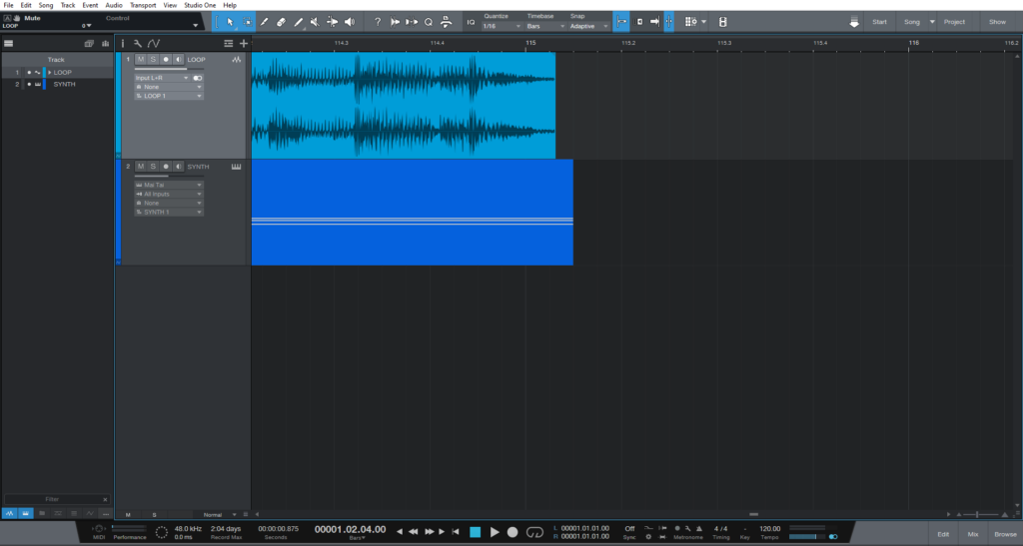Open the SYNTH 1 layer dropdown
1023x546 pixels.
pyautogui.click(x=169, y=213)
